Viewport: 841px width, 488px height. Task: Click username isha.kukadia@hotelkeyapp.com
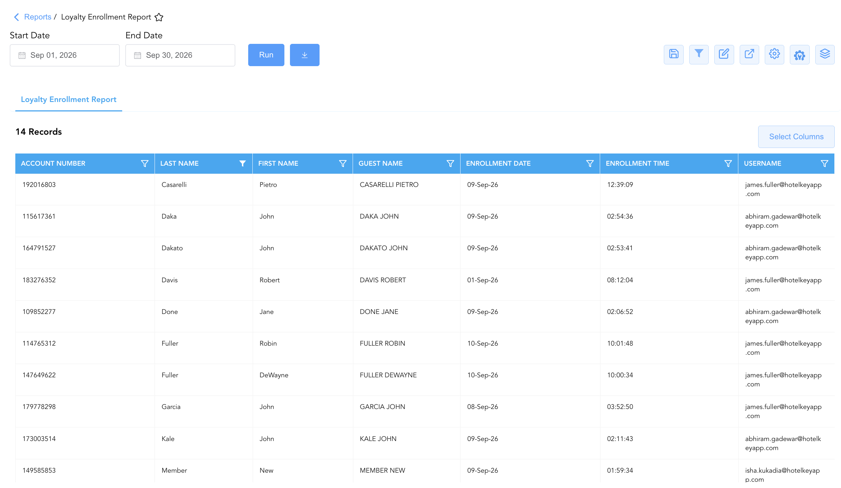pyautogui.click(x=782, y=475)
